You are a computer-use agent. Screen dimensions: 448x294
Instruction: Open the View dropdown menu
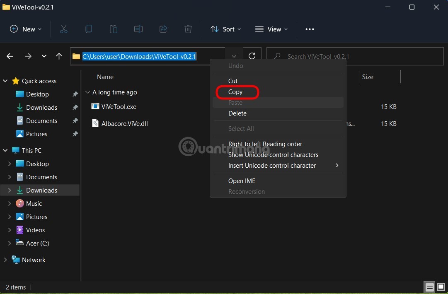(x=271, y=29)
